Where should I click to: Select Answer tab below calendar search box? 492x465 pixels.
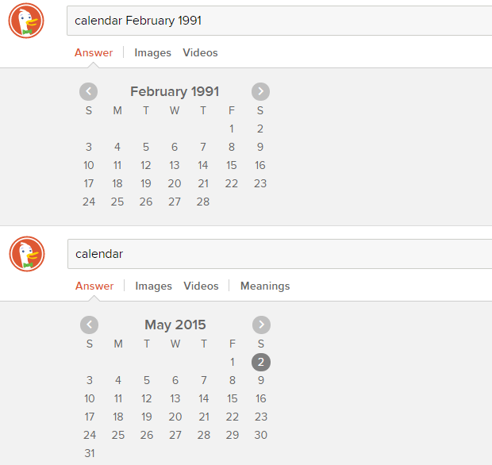(x=94, y=286)
